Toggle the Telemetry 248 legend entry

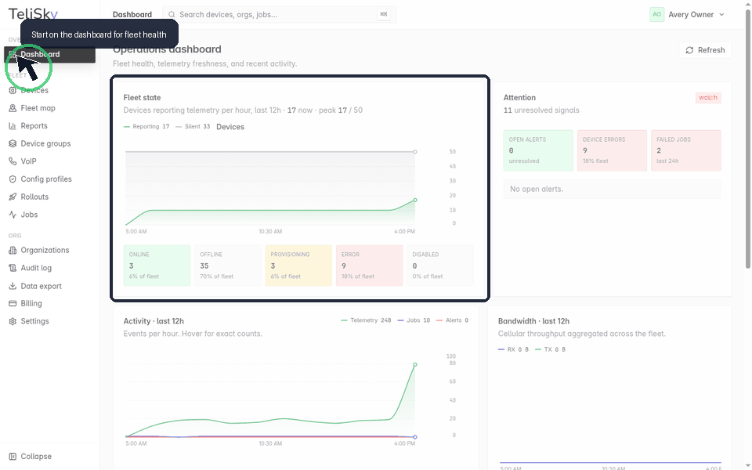click(366, 320)
